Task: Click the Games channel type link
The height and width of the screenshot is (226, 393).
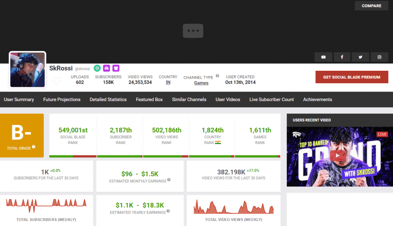Action: pos(201,83)
